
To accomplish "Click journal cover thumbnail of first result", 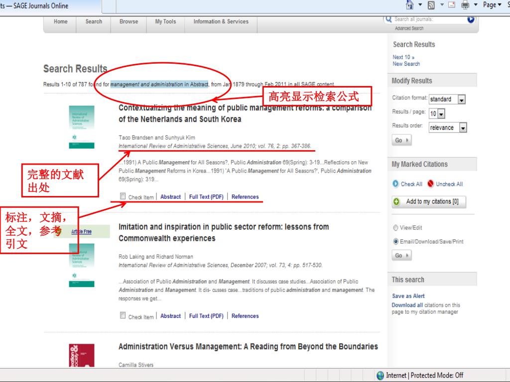I will pyautogui.click(x=82, y=127).
